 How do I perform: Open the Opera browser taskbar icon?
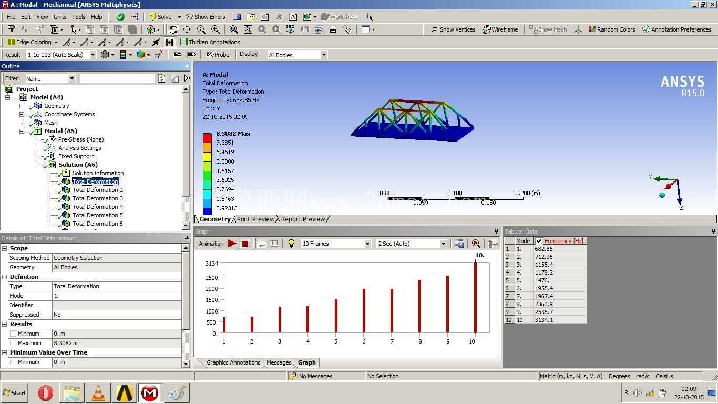(46, 393)
